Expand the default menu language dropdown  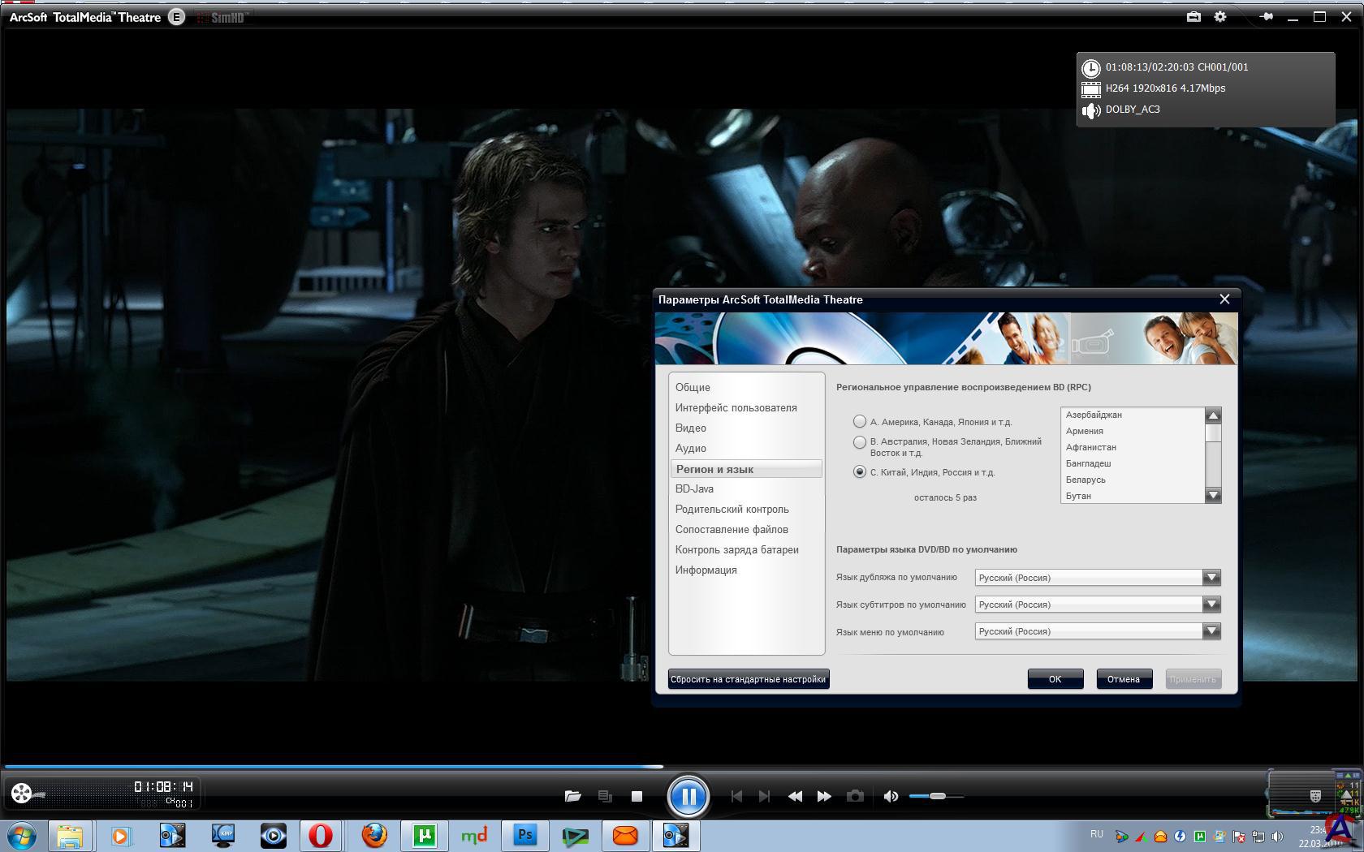(1211, 630)
